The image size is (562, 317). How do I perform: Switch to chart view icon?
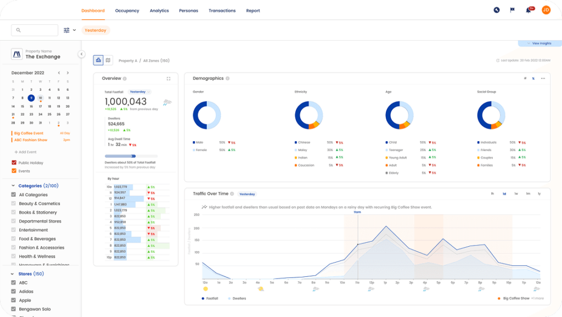tap(98, 60)
